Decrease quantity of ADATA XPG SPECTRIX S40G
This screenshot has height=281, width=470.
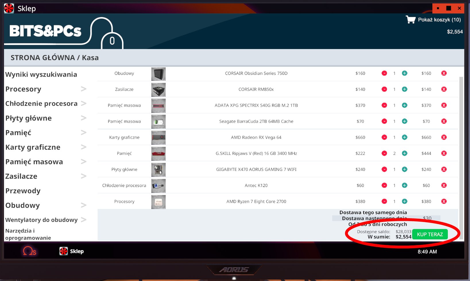click(384, 105)
